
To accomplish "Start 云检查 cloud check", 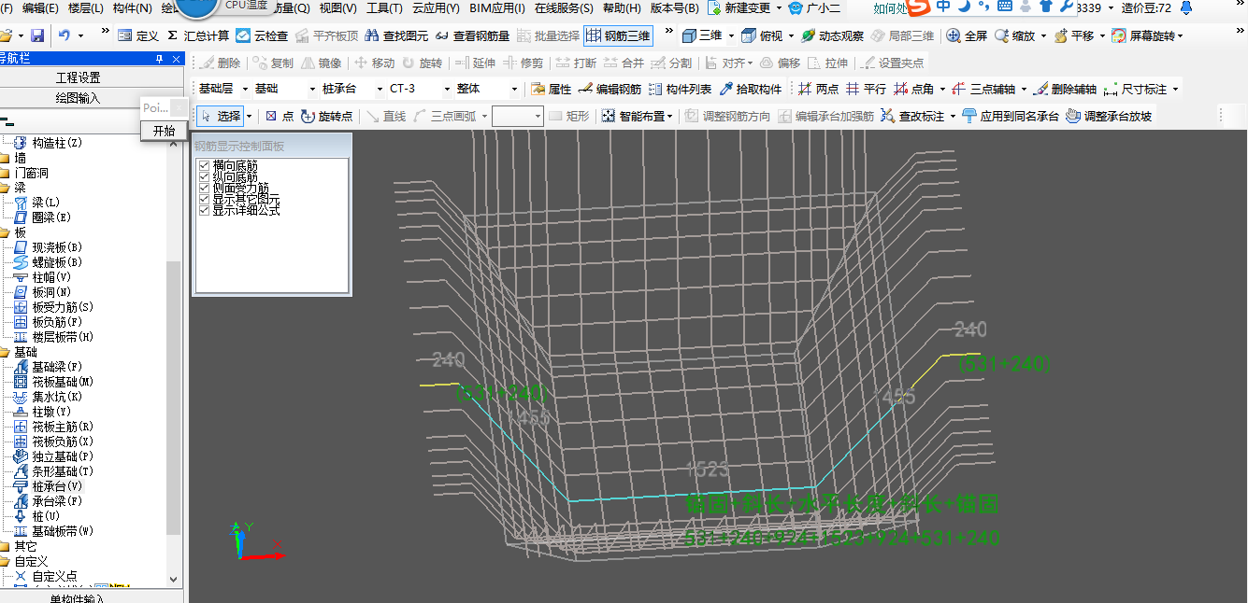I will pyautogui.click(x=262, y=36).
